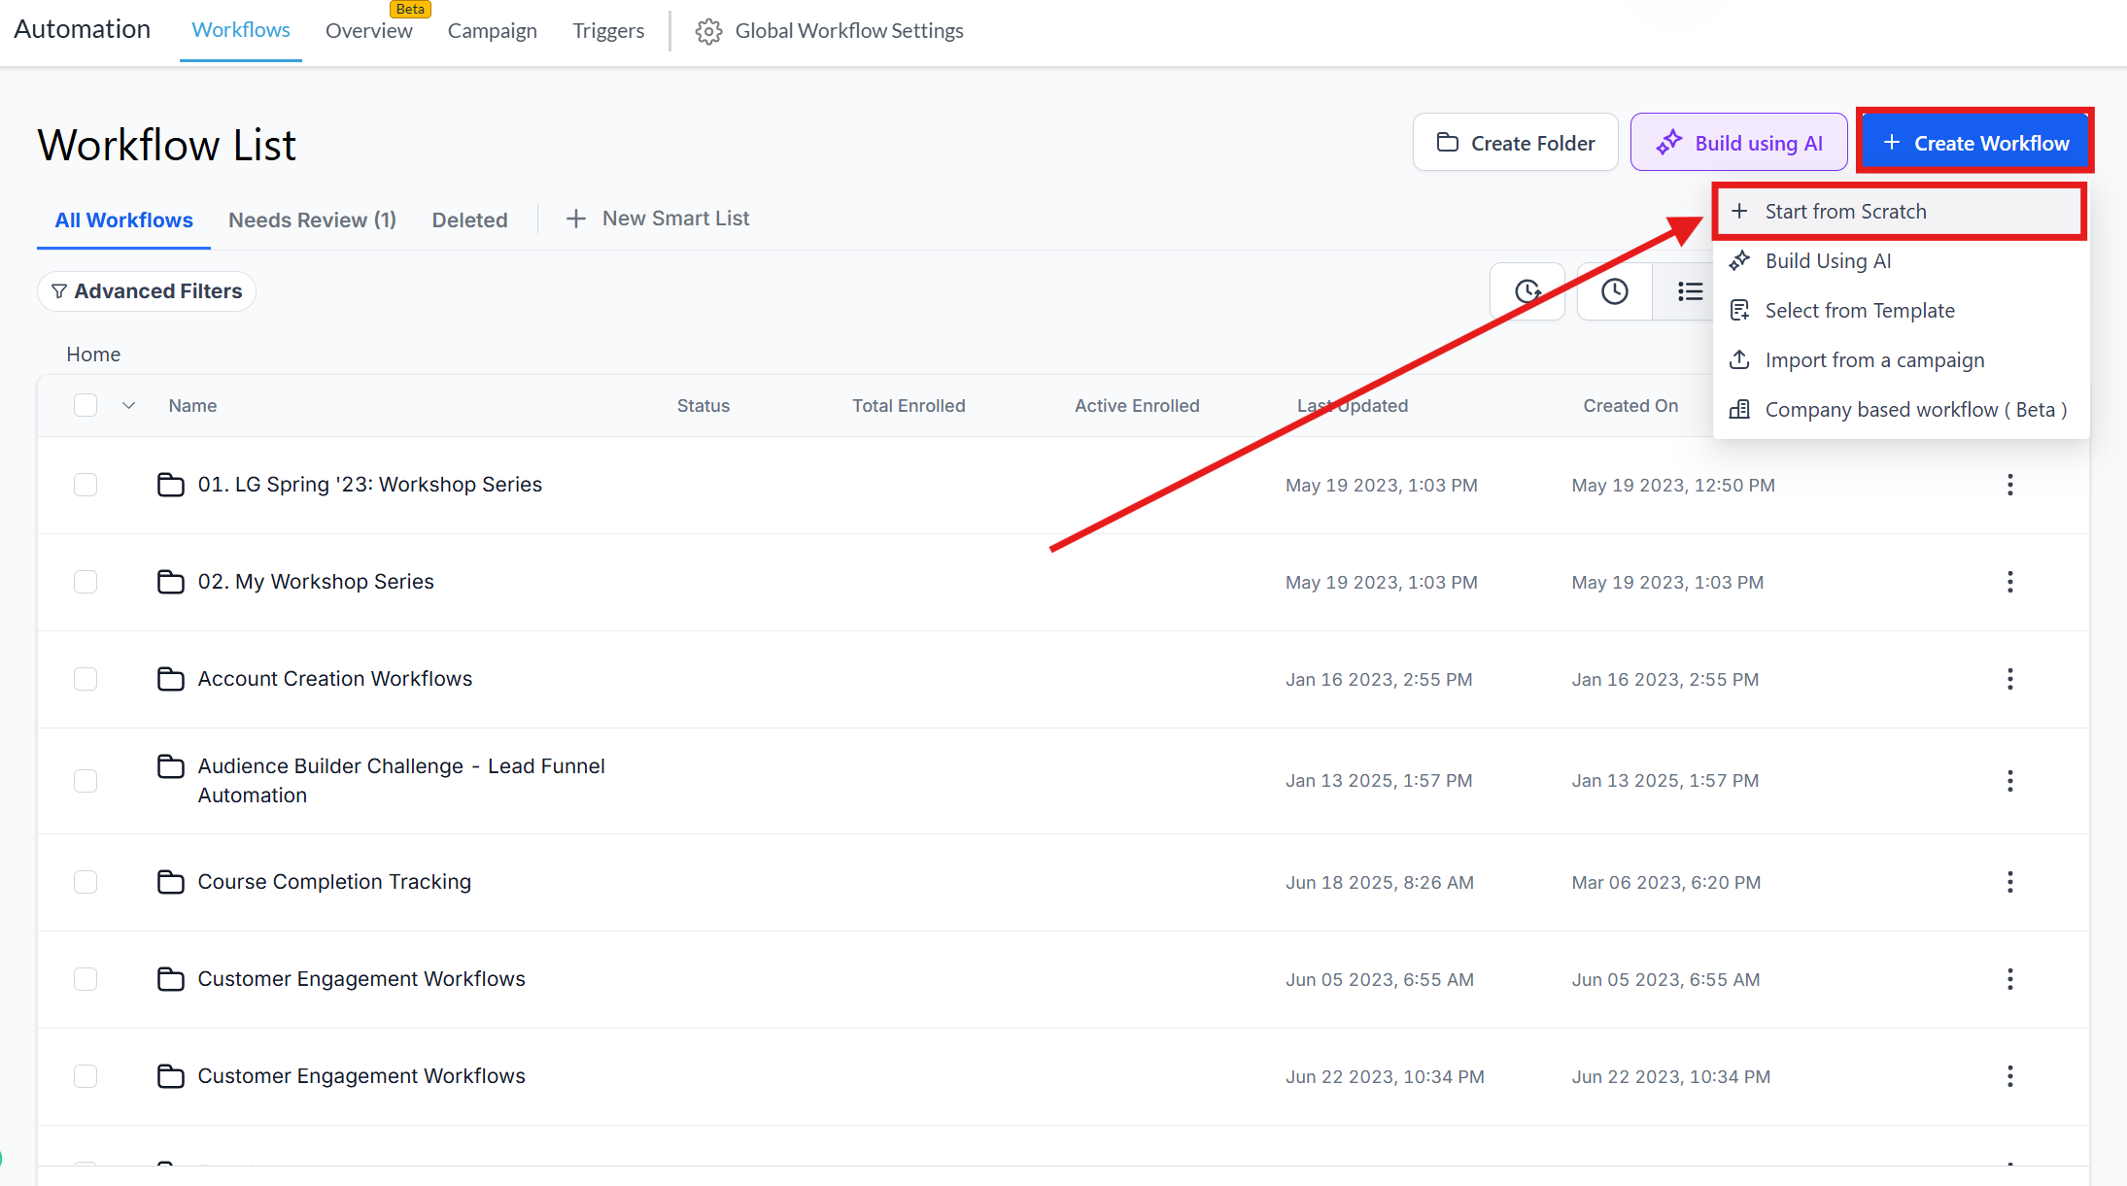Click folder icon of 02. My Workshop Series
Viewport: 2127px width, 1186px height.
[171, 582]
